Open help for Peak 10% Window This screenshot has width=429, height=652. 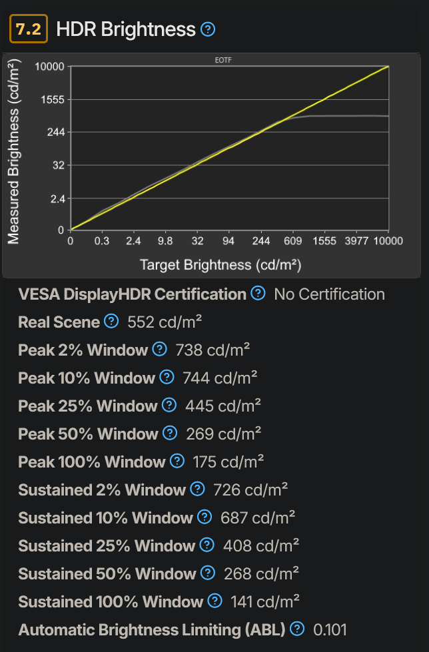[166, 378]
